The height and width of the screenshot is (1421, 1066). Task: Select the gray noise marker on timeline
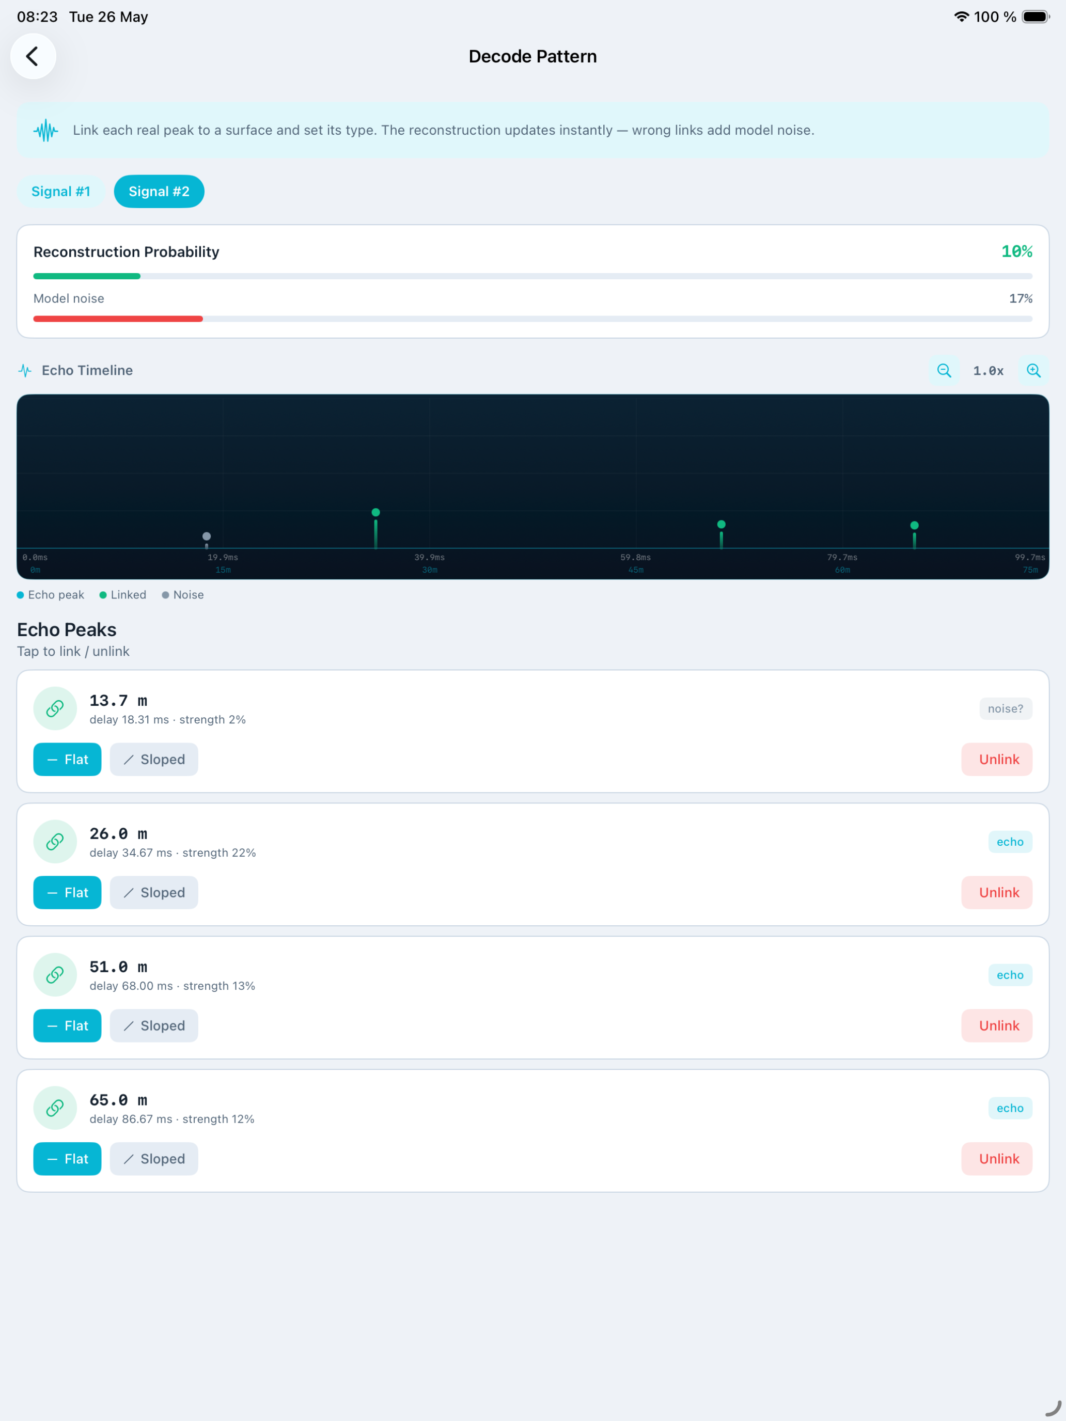pyautogui.click(x=206, y=536)
